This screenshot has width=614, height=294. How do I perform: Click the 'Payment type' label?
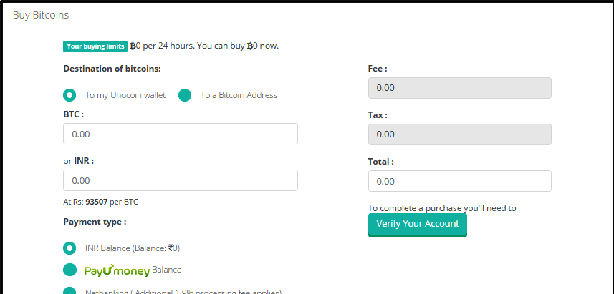click(x=95, y=222)
